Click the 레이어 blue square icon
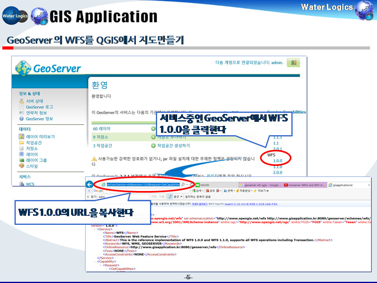Image resolution: width=377 pixels, height=283 pixels. click(21, 154)
